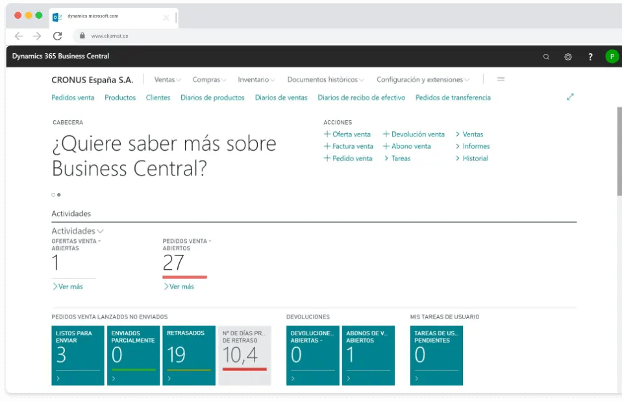This screenshot has width=622, height=401.
Task: Open settings gear icon in top bar
Action: click(x=568, y=57)
